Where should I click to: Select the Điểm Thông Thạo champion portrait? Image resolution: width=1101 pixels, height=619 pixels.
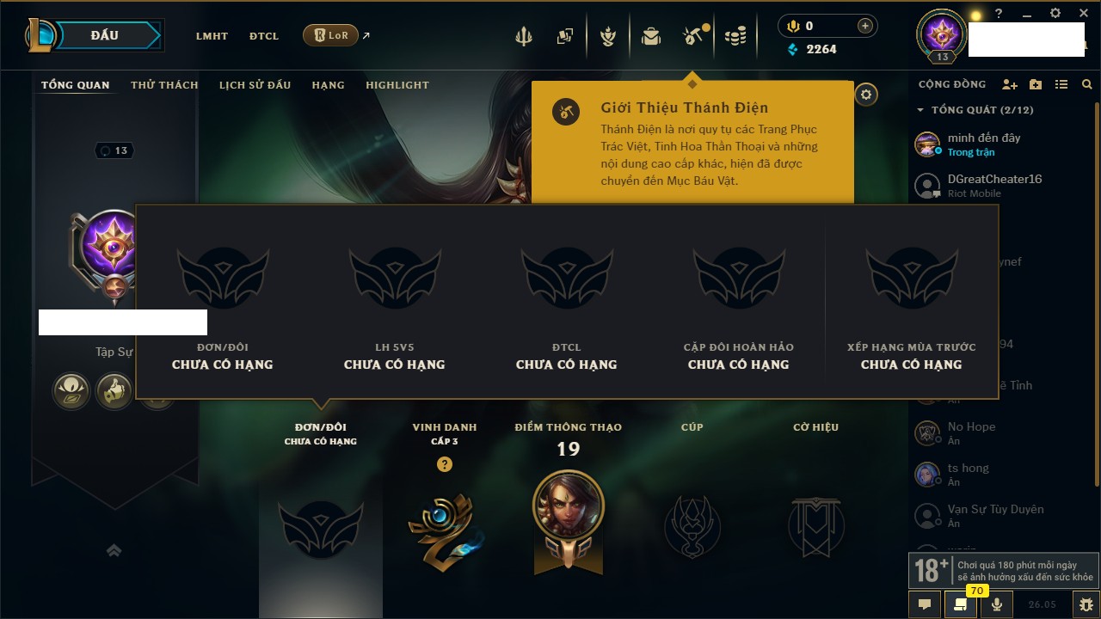pyautogui.click(x=568, y=506)
